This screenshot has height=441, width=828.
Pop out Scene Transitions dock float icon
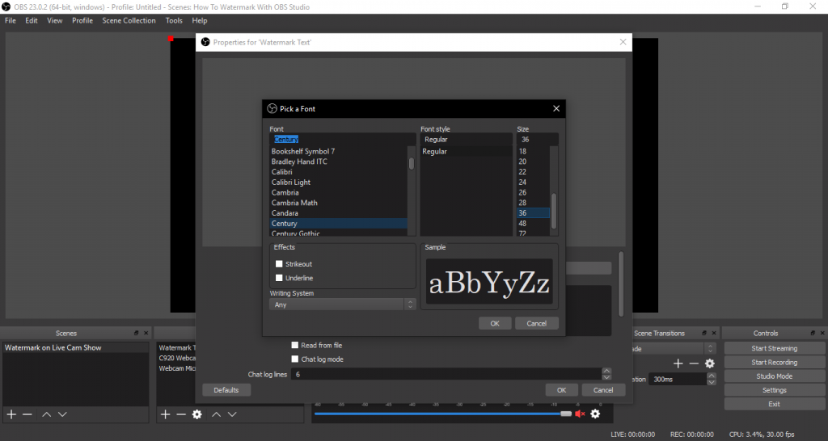tap(704, 334)
